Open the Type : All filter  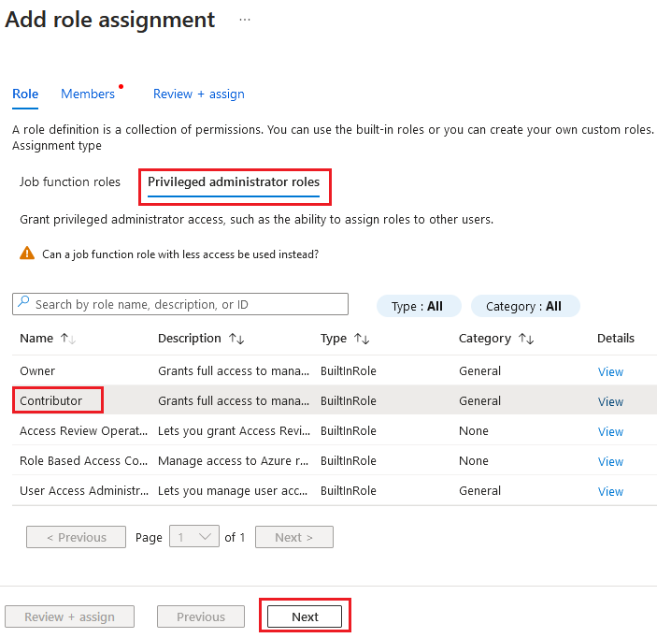pyautogui.click(x=417, y=306)
